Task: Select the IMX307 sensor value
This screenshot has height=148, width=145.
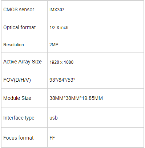Action: click(57, 10)
